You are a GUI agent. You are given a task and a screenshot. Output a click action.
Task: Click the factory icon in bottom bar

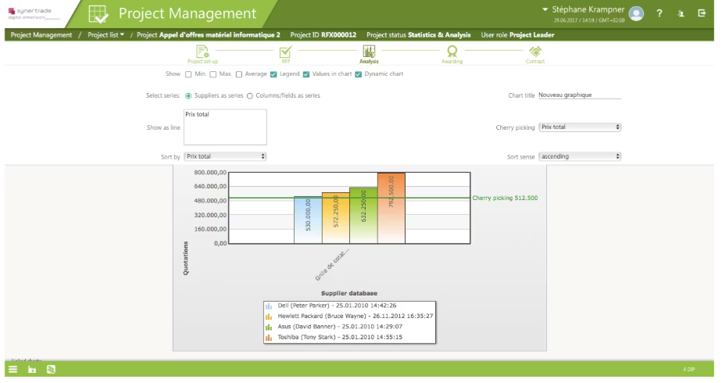tap(32, 369)
